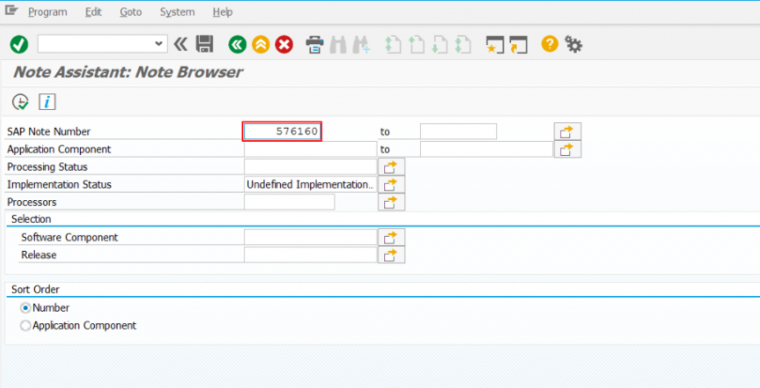Image resolution: width=760 pixels, height=388 pixels.
Task: Click the 'SAP Note Number' label
Action: 49,132
